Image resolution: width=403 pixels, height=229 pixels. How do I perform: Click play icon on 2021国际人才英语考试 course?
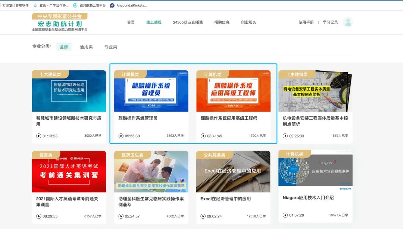pos(39,216)
